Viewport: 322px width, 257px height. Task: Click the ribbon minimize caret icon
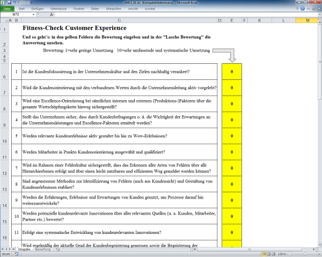coord(297,9)
